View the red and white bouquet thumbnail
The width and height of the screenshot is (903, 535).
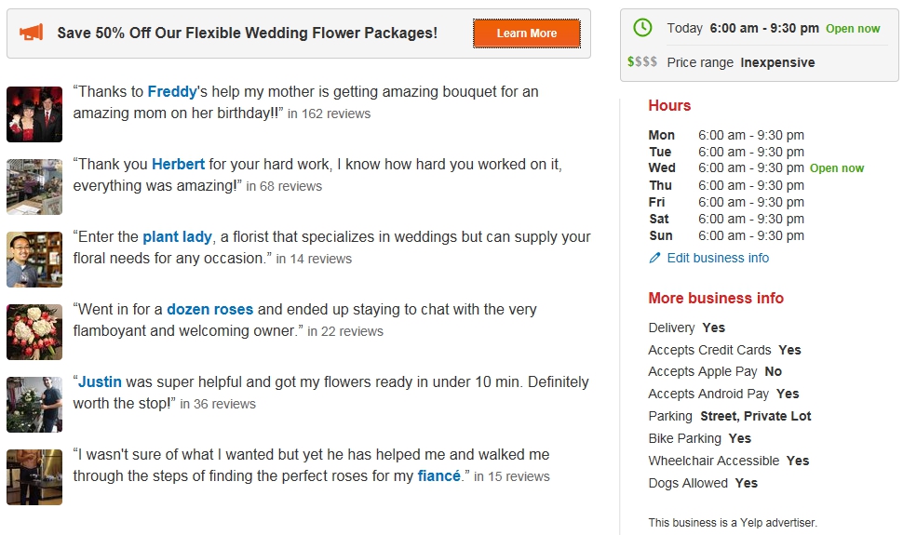click(34, 332)
